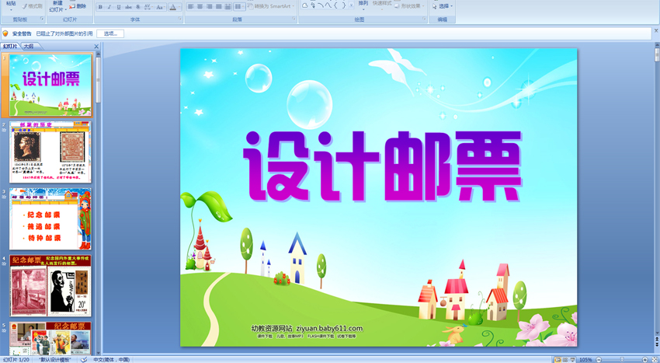The height and width of the screenshot is (363, 660).
Task: Toggle bold text formatting
Action: 100,7
